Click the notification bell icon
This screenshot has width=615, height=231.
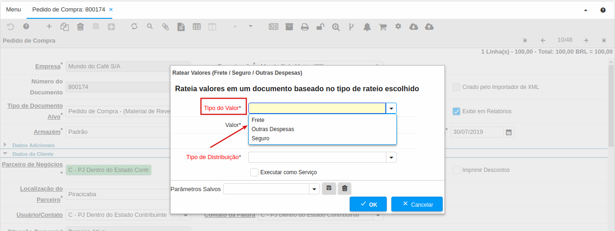click(367, 27)
